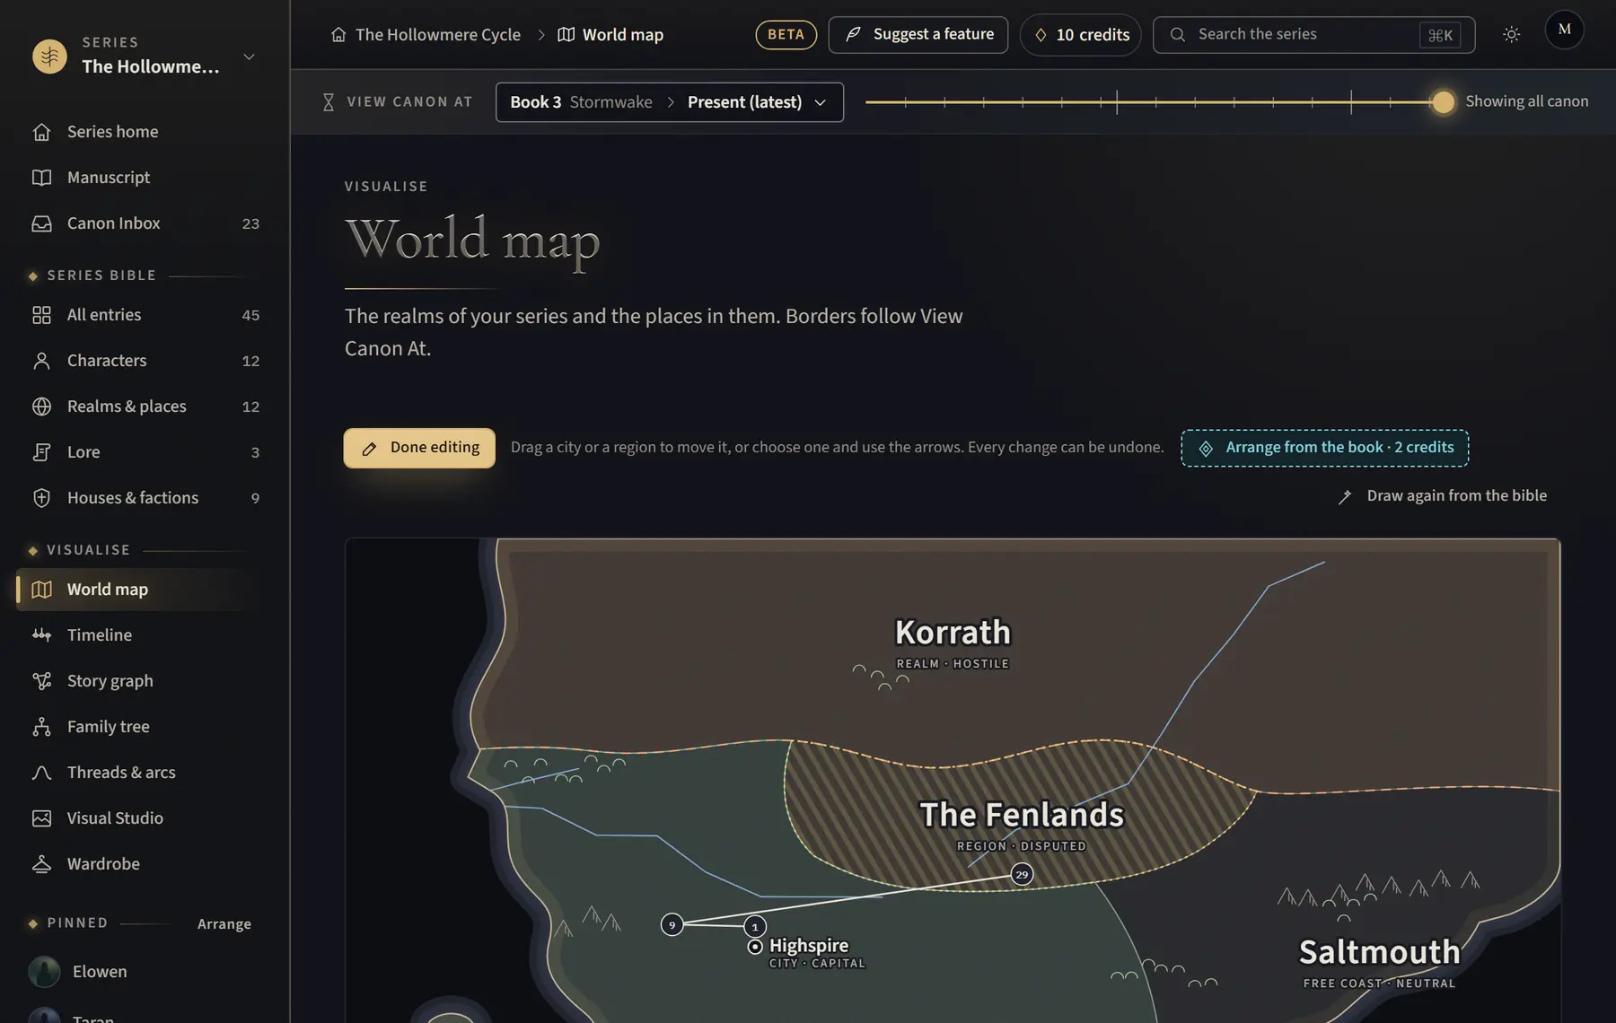Click the breadcrumb home icon
Viewport: 1616px width, 1023px height.
[338, 34]
